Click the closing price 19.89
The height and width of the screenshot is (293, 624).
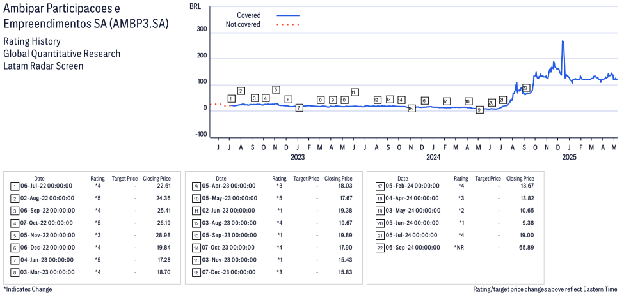click(346, 236)
